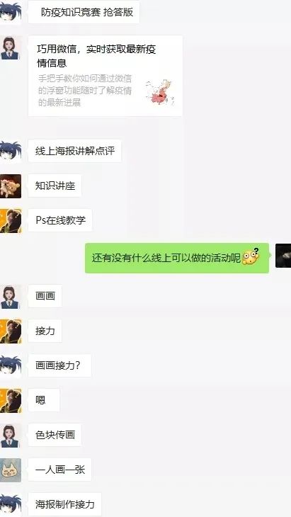Select the message bubble 线上海报讲解点评

click(x=75, y=151)
